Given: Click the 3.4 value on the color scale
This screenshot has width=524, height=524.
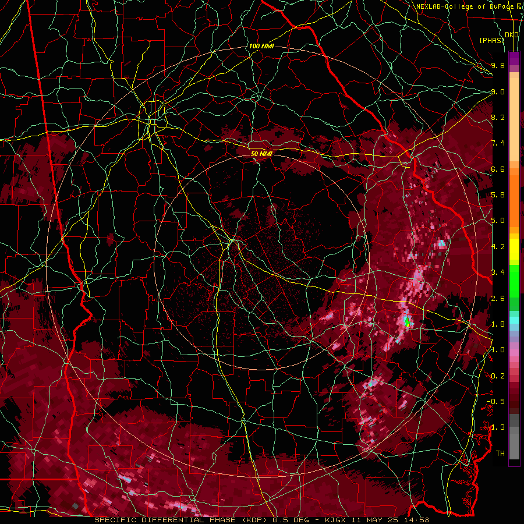Looking at the screenshot, I should click(498, 272).
